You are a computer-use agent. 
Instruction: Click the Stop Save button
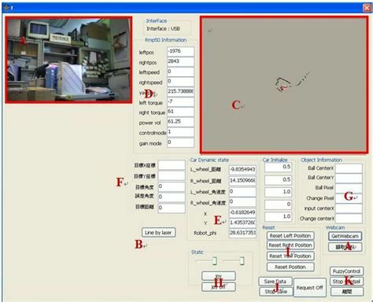click(275, 292)
